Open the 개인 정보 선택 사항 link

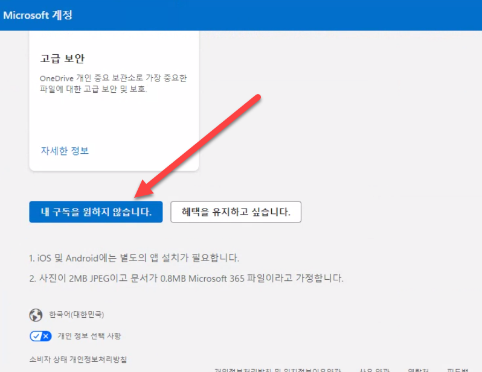click(x=89, y=336)
